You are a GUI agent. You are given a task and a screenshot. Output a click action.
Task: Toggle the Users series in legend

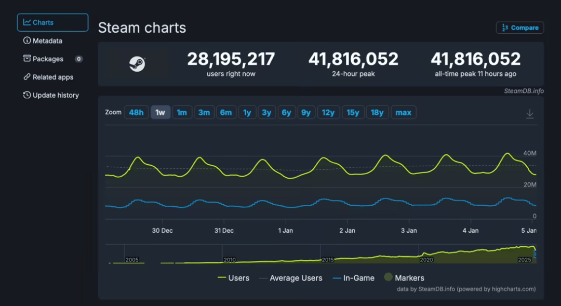[233, 278]
